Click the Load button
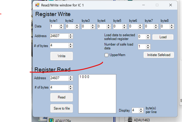182x122 pixels. tap(163, 37)
